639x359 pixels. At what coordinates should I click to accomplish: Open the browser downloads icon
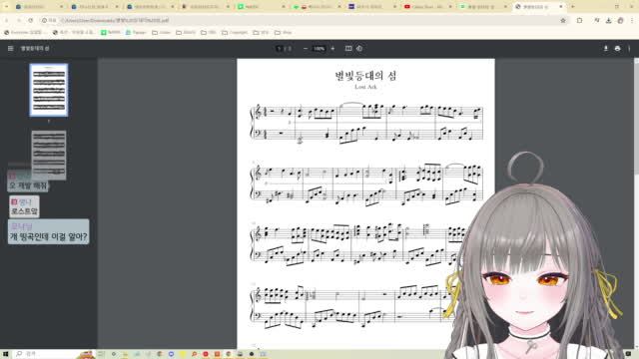[608, 20]
